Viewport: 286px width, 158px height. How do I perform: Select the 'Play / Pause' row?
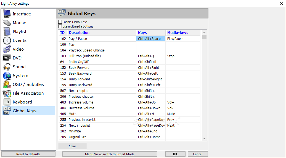[x=129, y=39]
